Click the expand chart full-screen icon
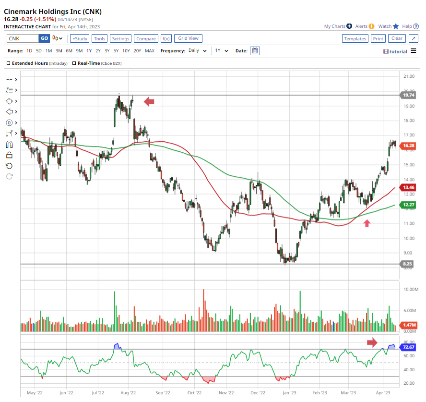 [x=413, y=38]
